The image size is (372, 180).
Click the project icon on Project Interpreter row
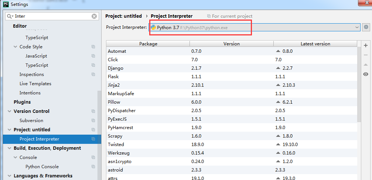pyautogui.click(x=93, y=139)
